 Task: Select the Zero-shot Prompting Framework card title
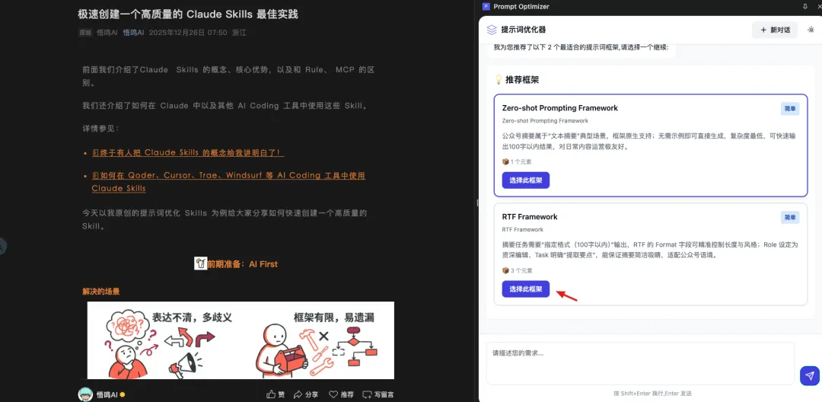click(560, 108)
